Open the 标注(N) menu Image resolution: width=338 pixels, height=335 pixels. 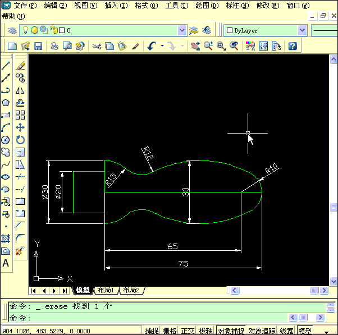point(237,6)
